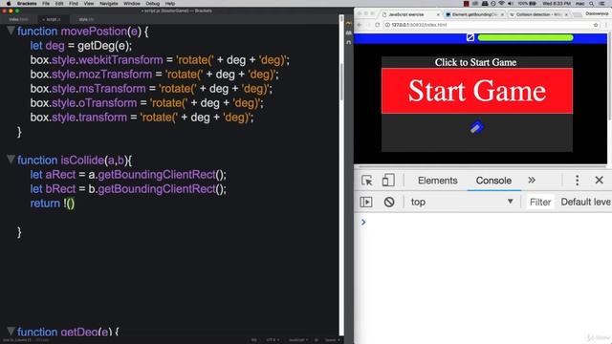Open the Help menu

coord(170,4)
